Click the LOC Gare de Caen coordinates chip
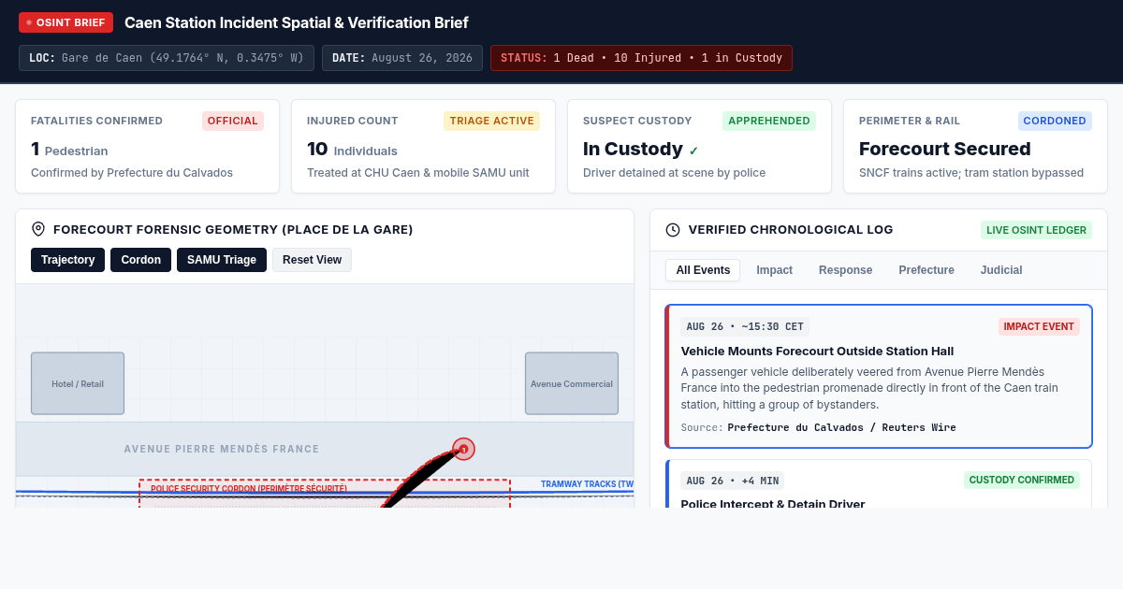Image resolution: width=1123 pixels, height=589 pixels. click(167, 58)
